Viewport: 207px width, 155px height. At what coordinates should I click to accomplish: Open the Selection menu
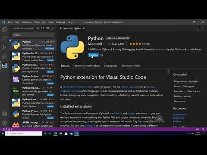coord(26,22)
